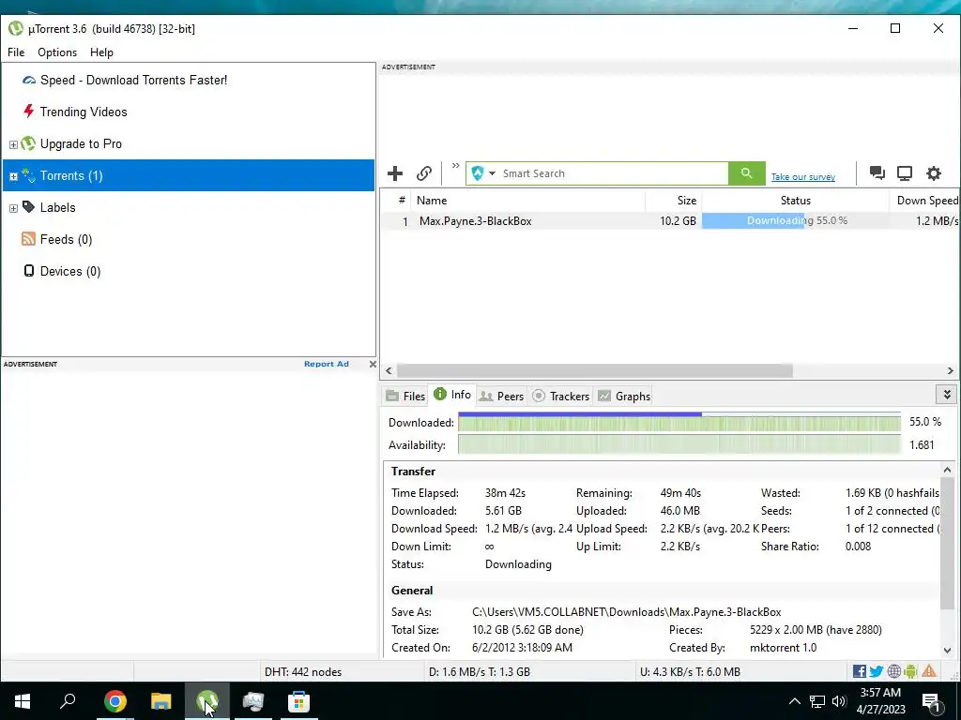Open the Help menu
The image size is (961, 720).
101,52
